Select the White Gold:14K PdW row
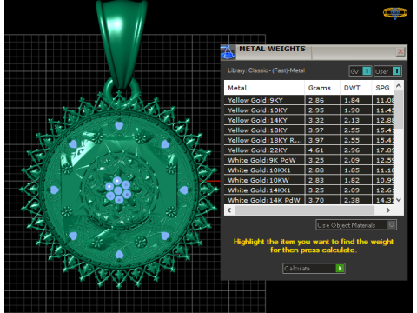 pos(308,200)
